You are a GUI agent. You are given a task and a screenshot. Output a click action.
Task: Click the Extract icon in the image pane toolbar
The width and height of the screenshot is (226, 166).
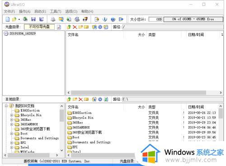coord(94,27)
